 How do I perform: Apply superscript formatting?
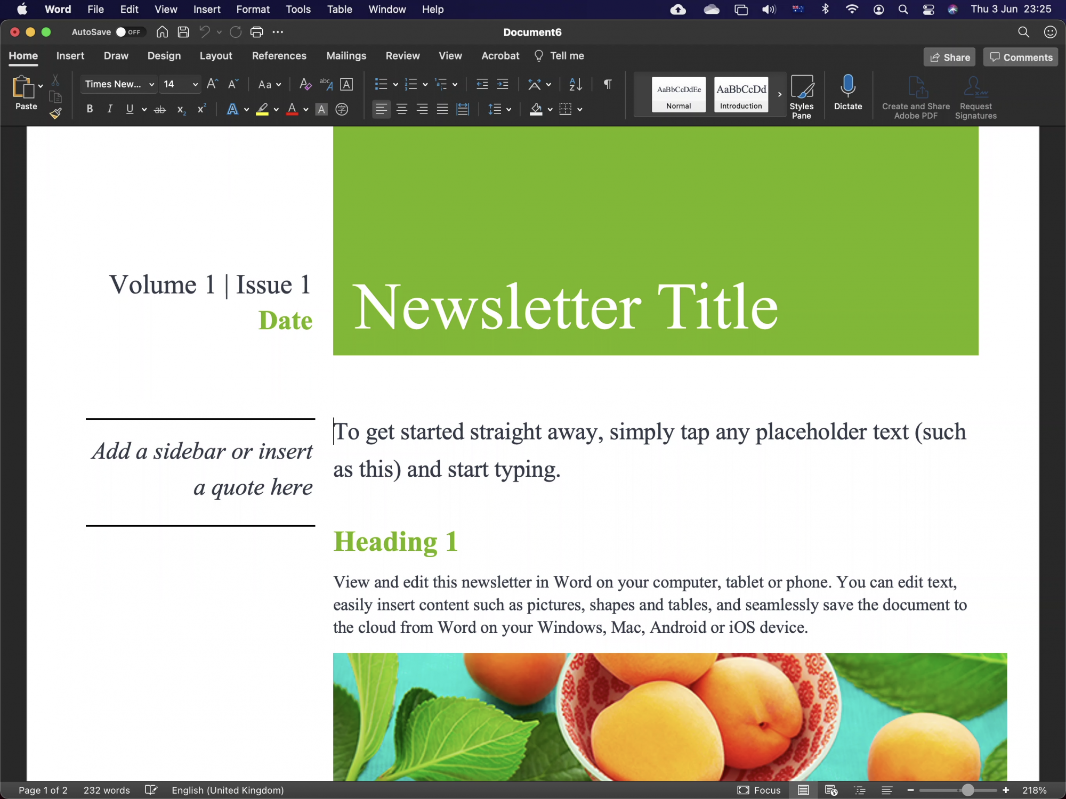pyautogui.click(x=201, y=109)
